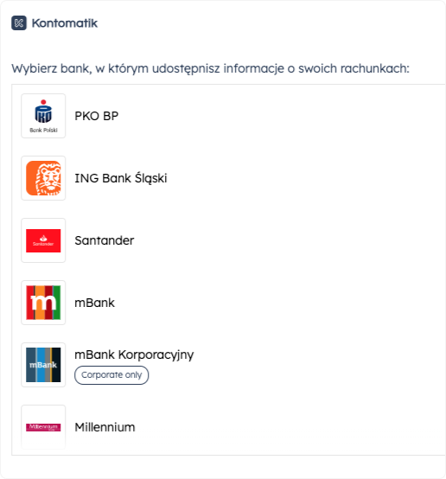Viewport: 446px width, 479px height.
Task: Click the Wybierz bank heading text
Action: point(211,68)
